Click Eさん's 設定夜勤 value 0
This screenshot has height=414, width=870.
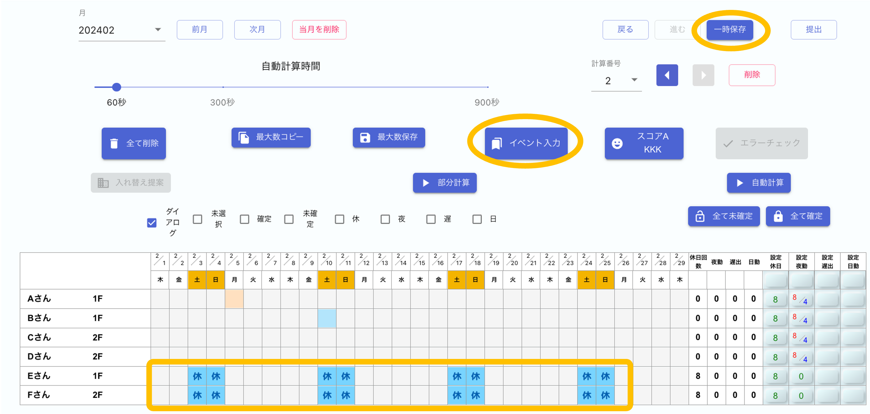[x=802, y=377]
